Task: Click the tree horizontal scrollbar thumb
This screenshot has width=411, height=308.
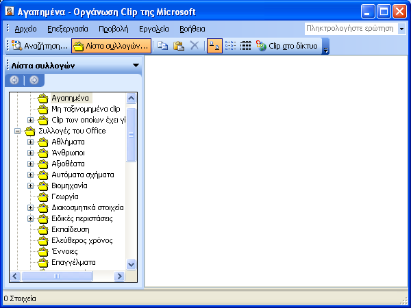Action: tap(57, 276)
